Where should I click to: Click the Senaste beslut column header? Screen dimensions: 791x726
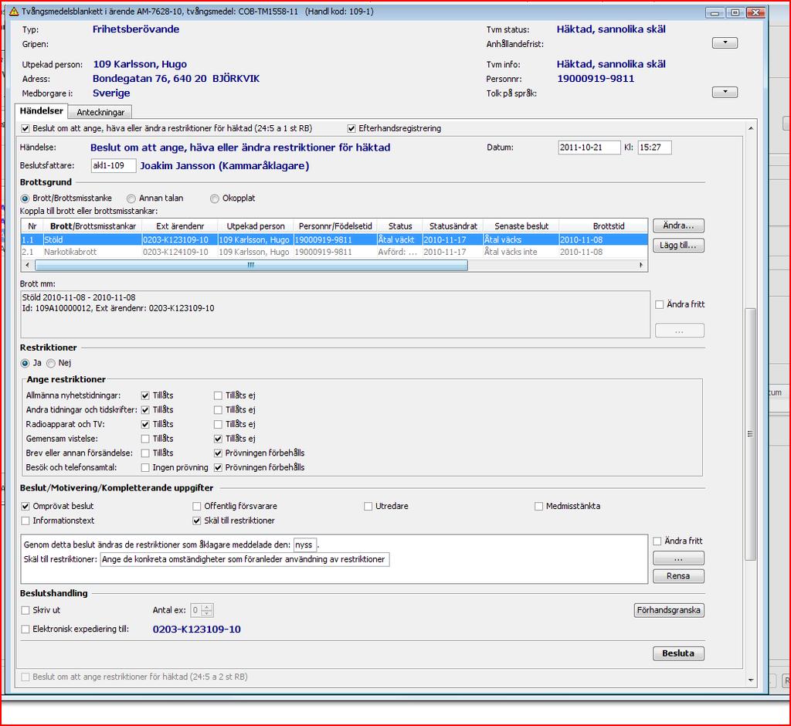tap(521, 226)
